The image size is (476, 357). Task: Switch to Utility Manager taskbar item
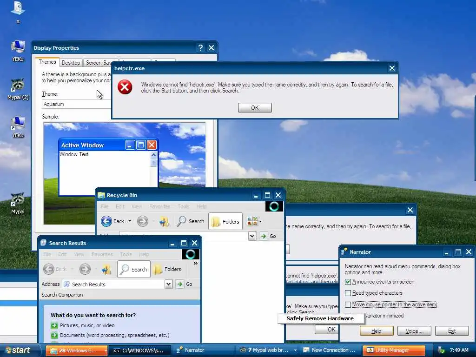pos(394,350)
